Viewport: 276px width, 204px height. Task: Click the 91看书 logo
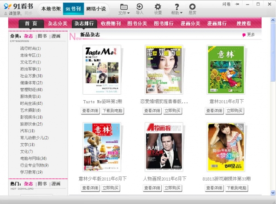[x=18, y=6]
